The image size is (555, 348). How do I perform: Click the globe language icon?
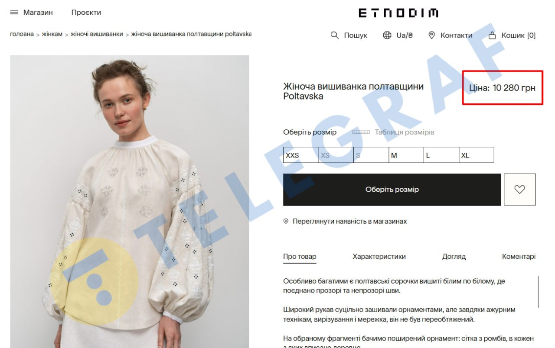387,35
